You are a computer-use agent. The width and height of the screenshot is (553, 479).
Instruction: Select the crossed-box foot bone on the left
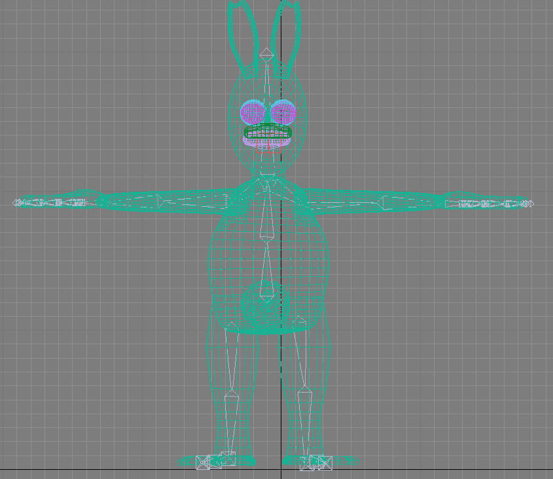[x=204, y=462]
